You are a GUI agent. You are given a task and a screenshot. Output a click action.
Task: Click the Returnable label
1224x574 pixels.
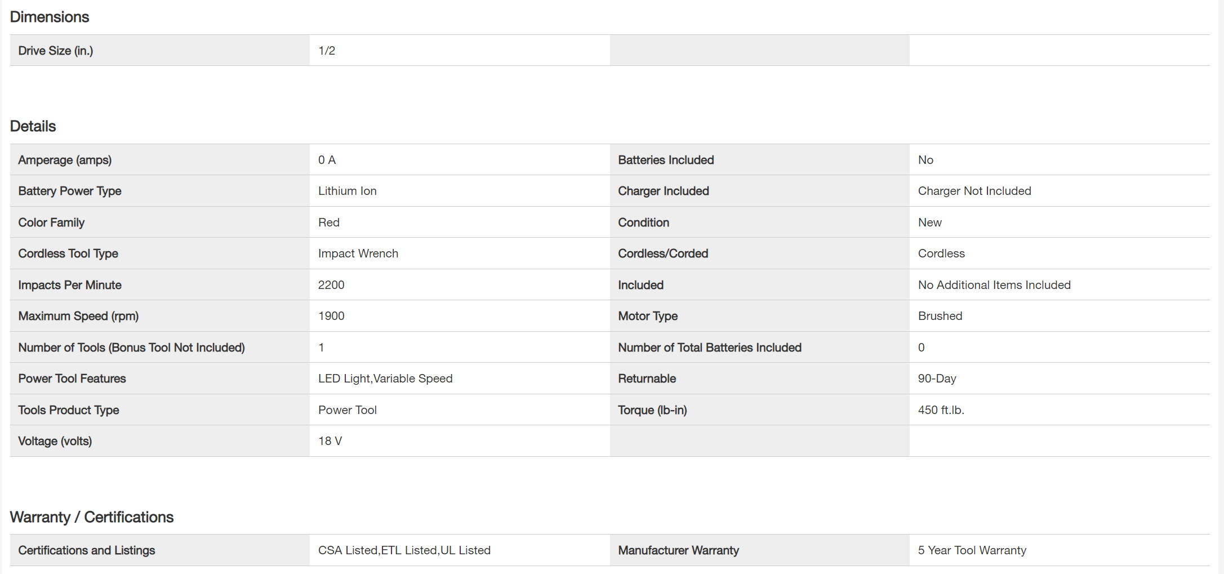tap(647, 379)
